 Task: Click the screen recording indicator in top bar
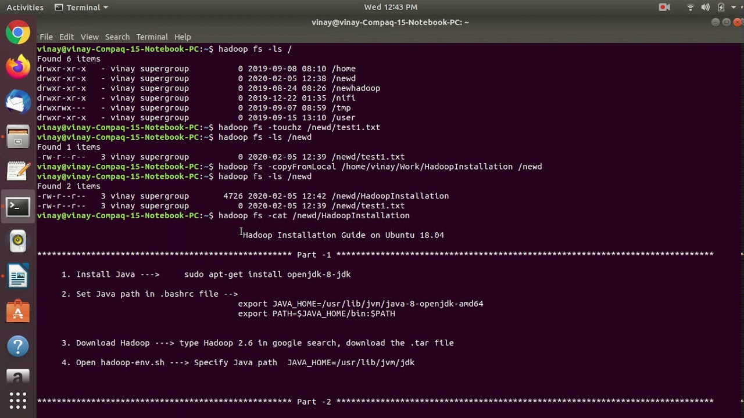click(664, 7)
